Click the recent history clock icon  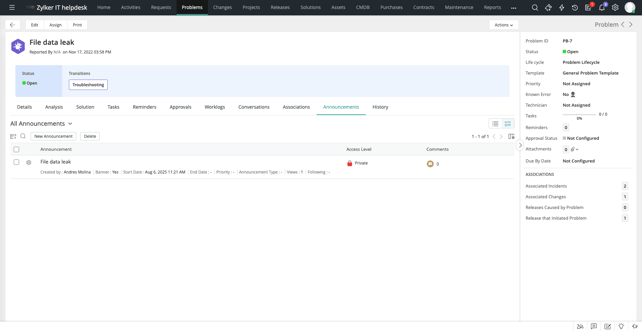tap(575, 7)
